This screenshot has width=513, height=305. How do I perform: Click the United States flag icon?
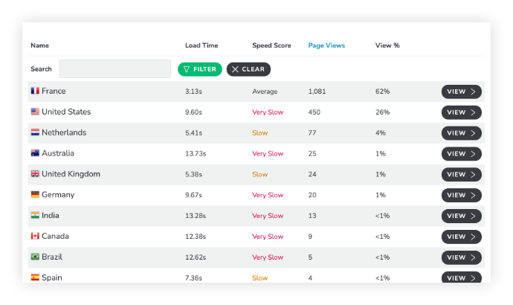35,112
